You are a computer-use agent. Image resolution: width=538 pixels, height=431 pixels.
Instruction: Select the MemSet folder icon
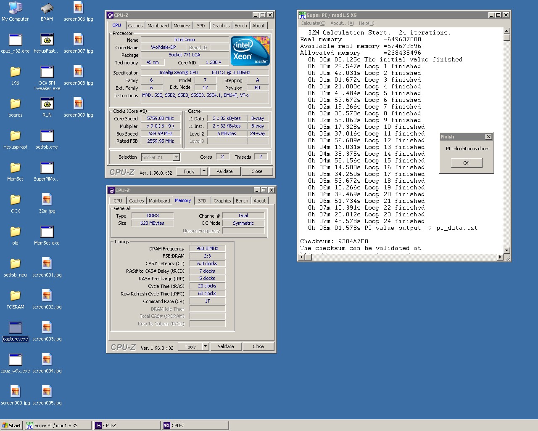[15, 171]
